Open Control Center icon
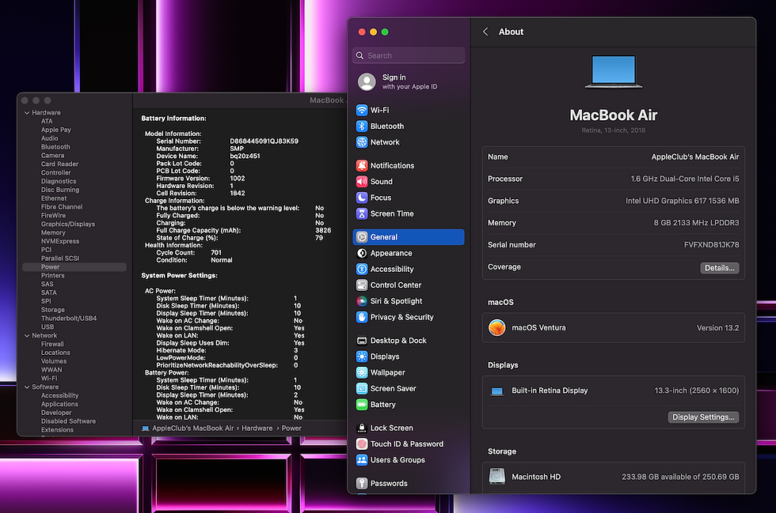This screenshot has width=776, height=513. (362, 285)
